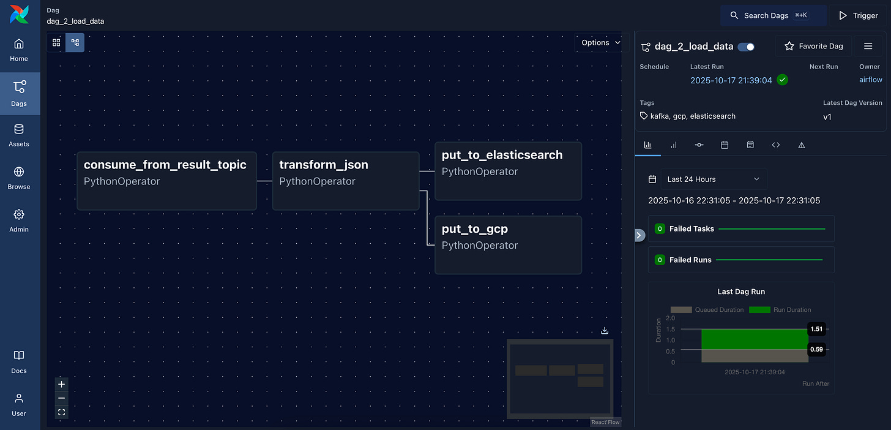
Task: Select transform_json task node
Action: [346, 181]
